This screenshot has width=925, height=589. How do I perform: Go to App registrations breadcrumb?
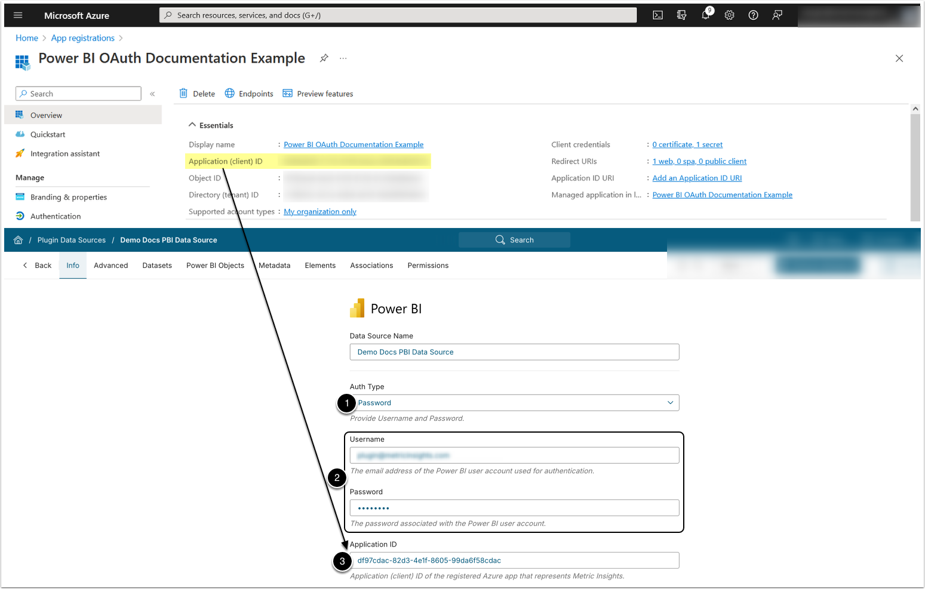click(x=83, y=38)
